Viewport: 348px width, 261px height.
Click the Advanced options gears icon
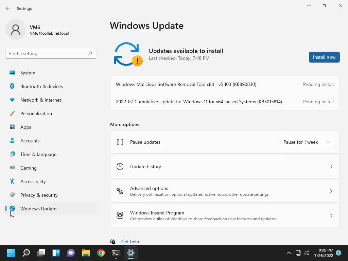click(120, 191)
